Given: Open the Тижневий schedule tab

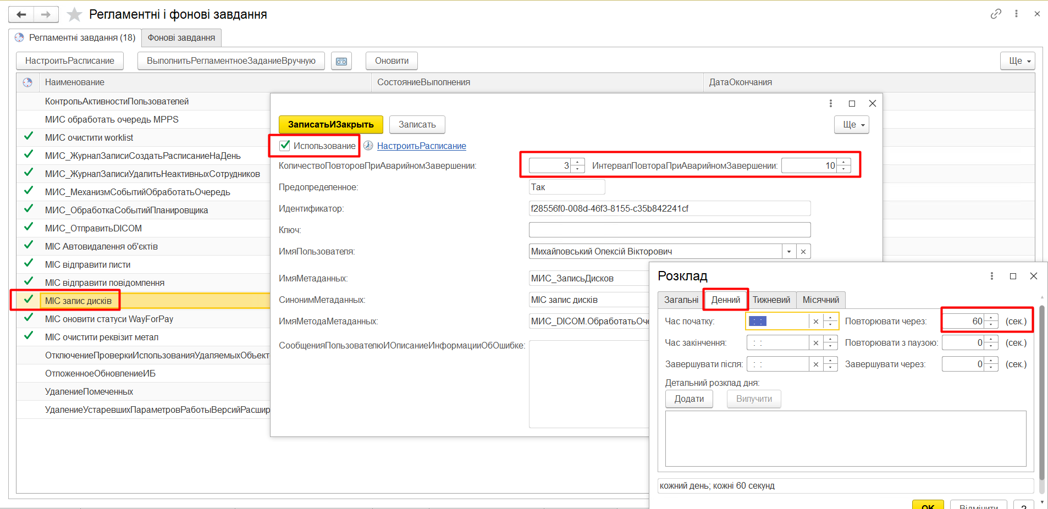Looking at the screenshot, I should 771,300.
